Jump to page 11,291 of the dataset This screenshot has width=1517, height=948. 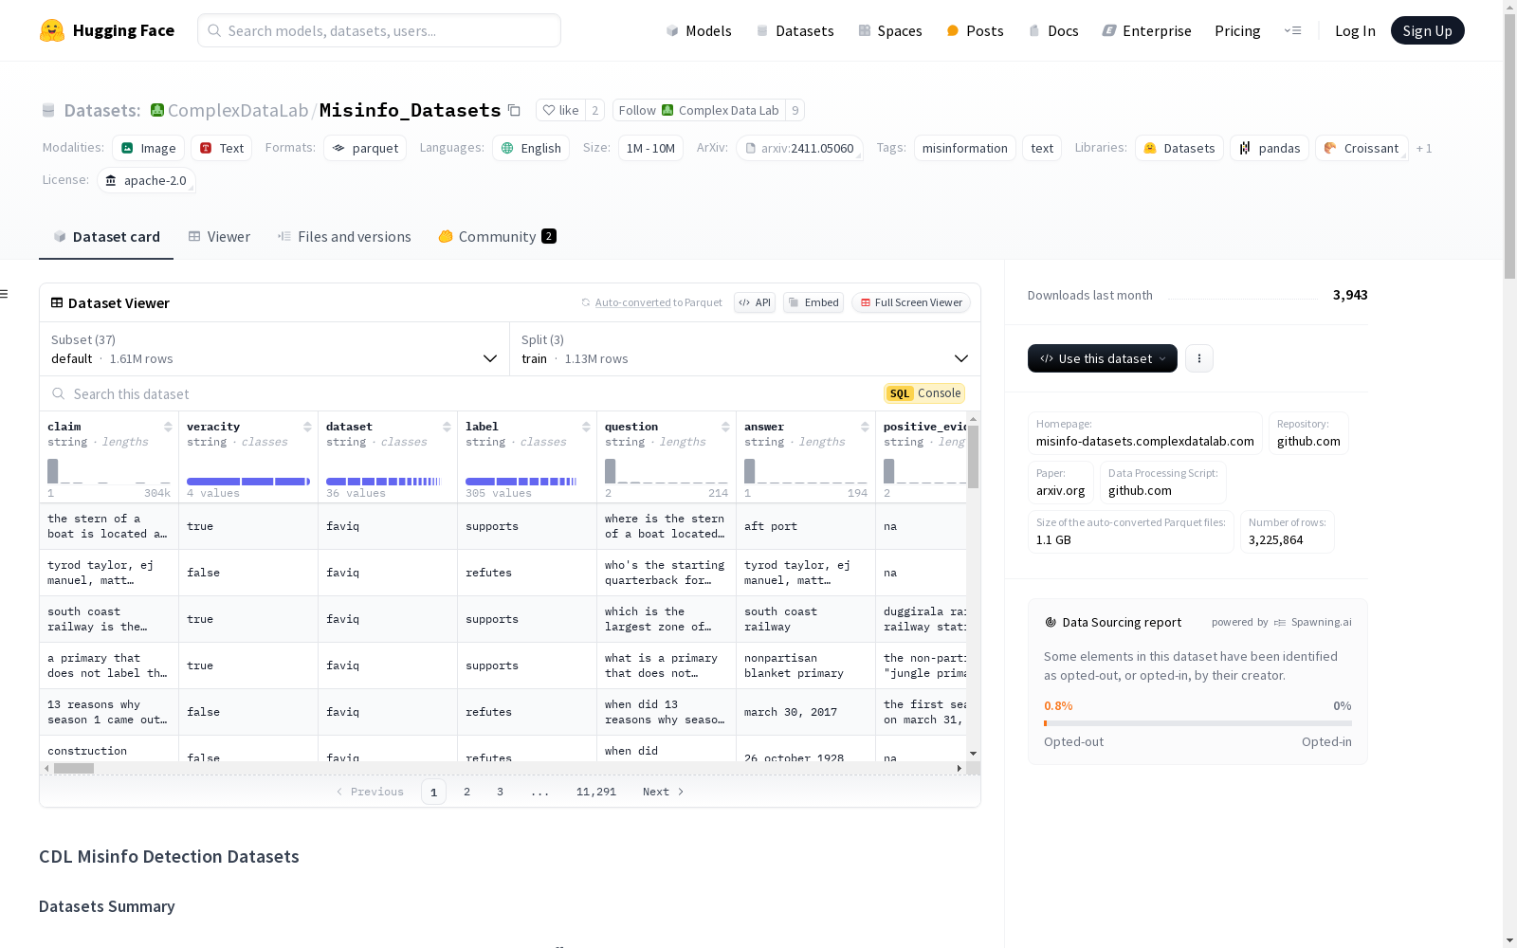[596, 792]
